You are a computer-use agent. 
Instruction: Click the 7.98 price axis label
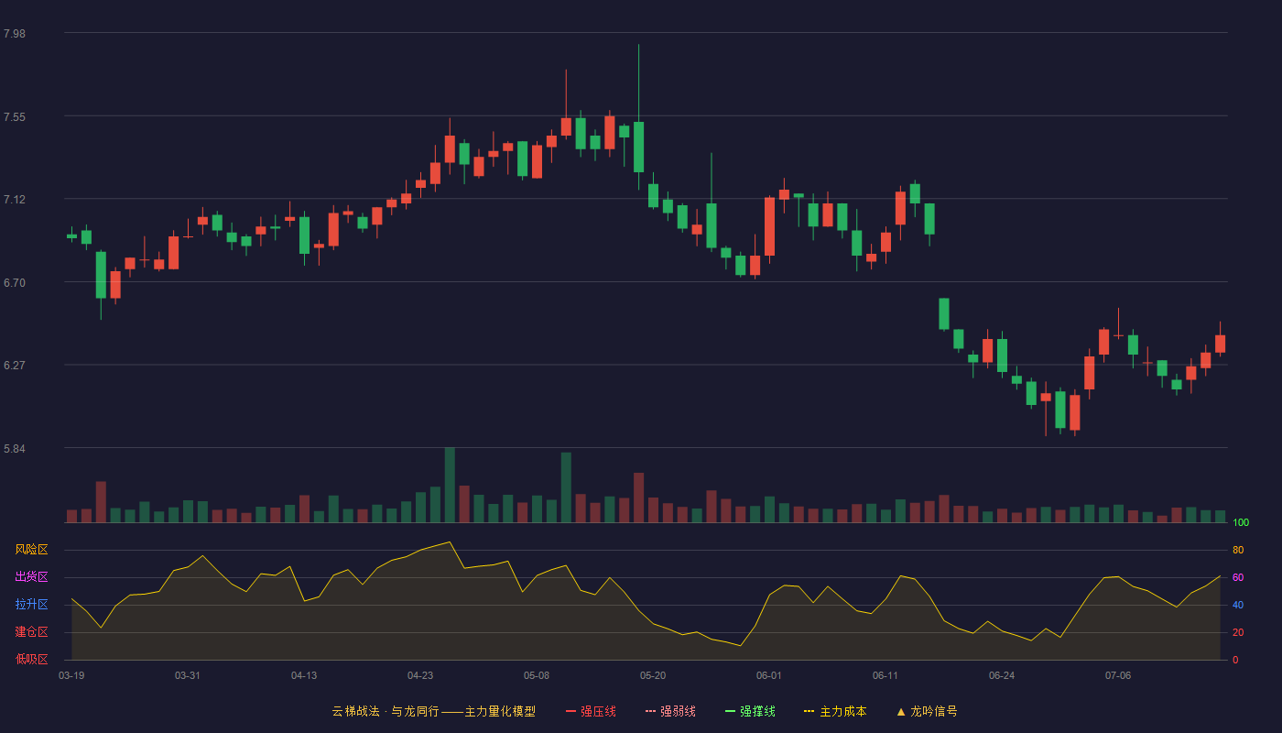coord(15,34)
